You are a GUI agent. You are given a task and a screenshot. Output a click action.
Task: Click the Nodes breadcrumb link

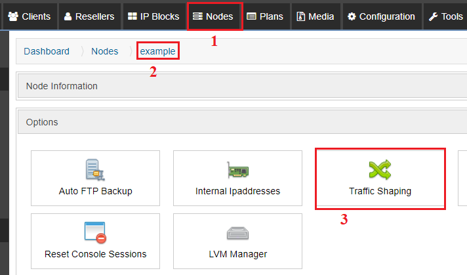click(104, 51)
